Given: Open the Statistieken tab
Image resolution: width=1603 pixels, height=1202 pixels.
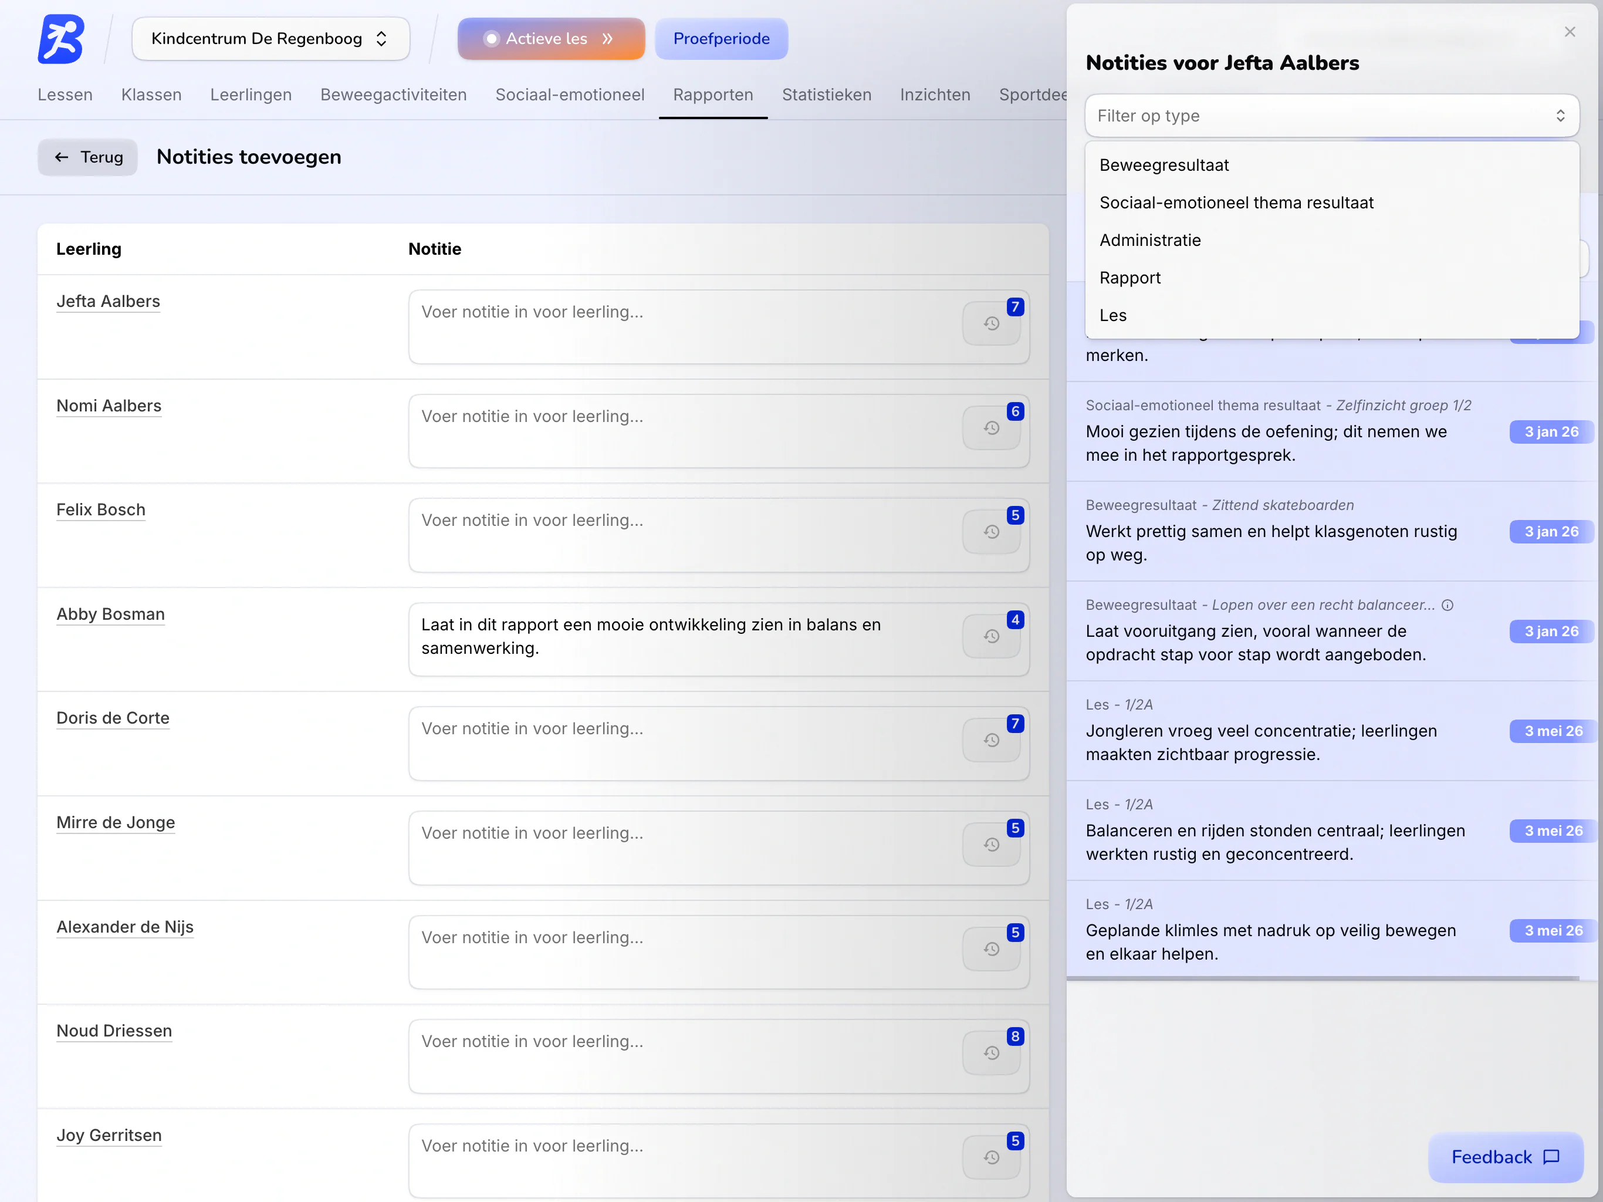Looking at the screenshot, I should click(x=827, y=95).
